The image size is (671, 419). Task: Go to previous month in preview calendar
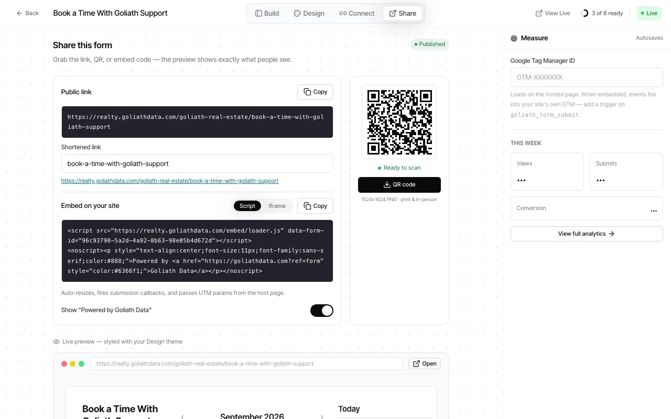(182, 417)
